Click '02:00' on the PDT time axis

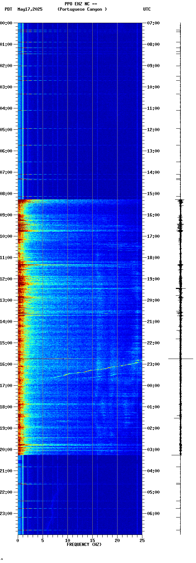click(x=6, y=66)
